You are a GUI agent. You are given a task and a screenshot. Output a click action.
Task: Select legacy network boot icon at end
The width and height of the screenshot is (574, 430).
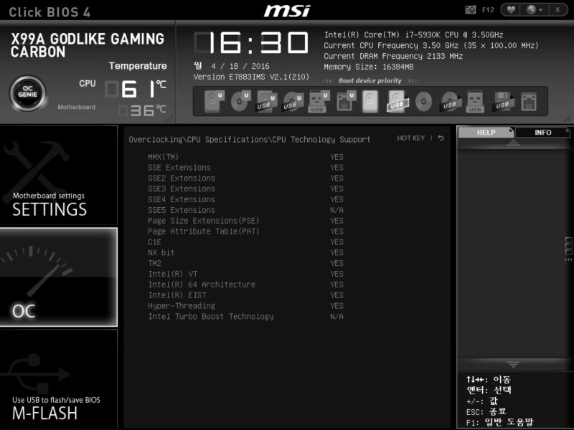(529, 101)
